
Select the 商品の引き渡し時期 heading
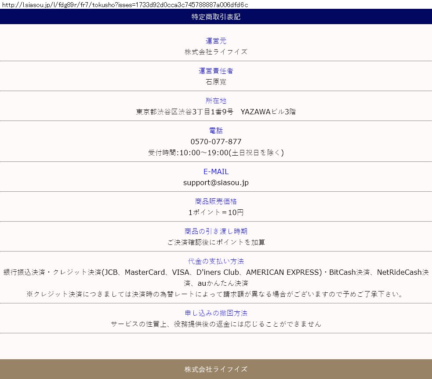click(216, 231)
